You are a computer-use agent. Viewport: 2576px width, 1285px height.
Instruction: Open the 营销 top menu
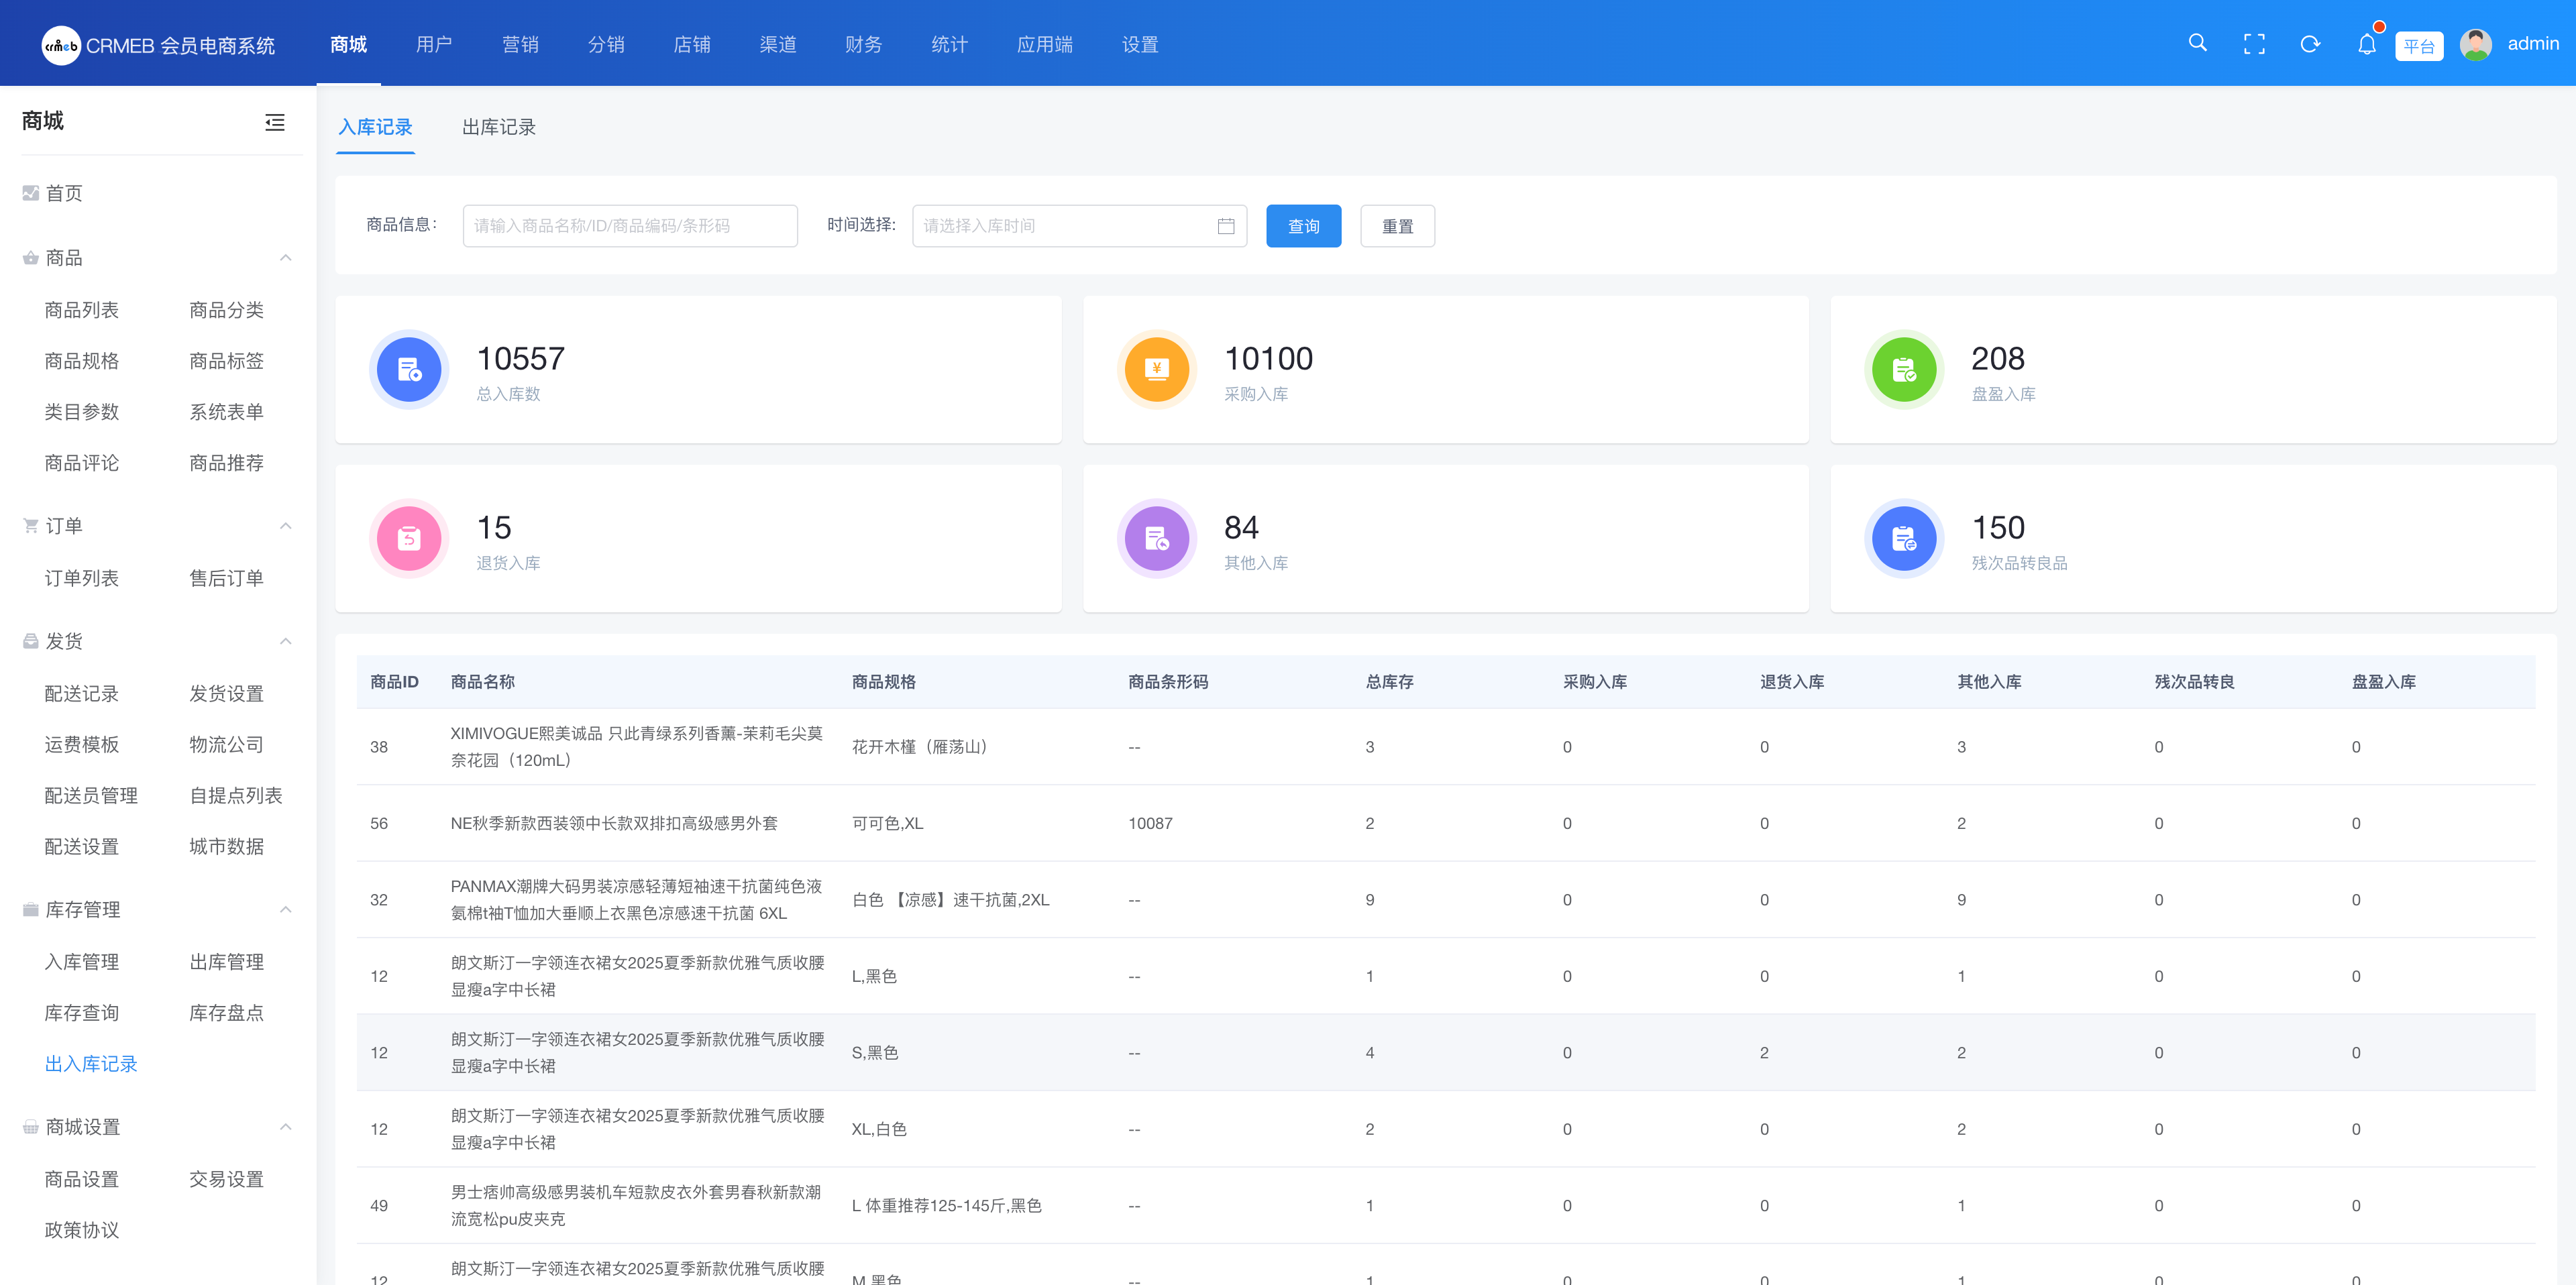[x=520, y=44]
